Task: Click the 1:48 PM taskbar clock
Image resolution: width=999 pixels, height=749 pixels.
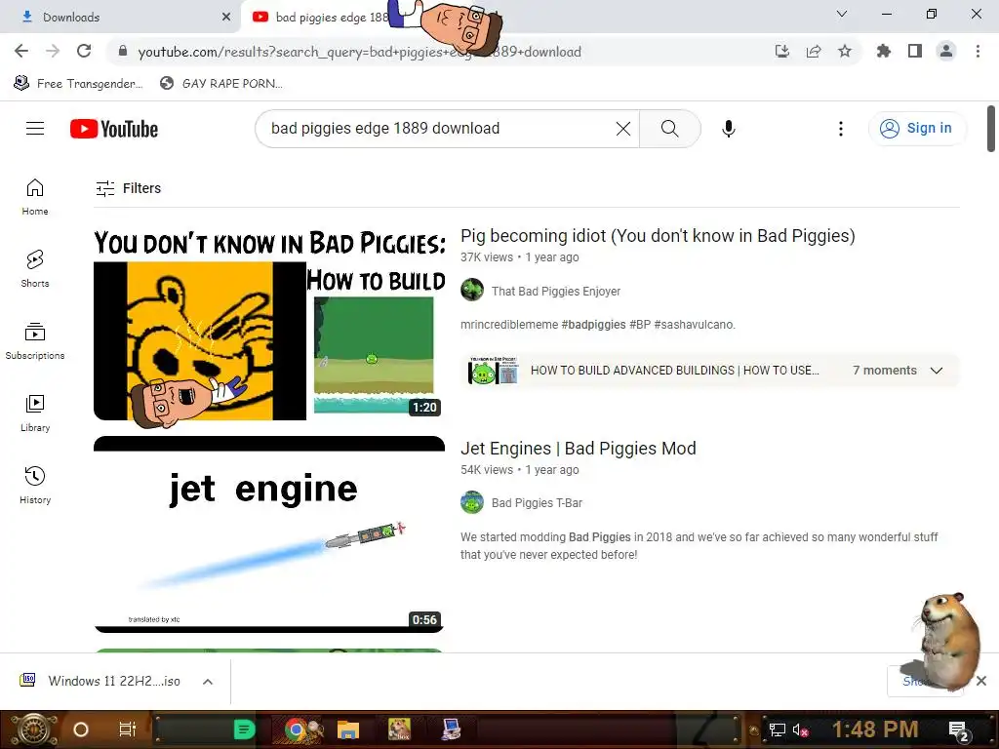Action: 875,729
